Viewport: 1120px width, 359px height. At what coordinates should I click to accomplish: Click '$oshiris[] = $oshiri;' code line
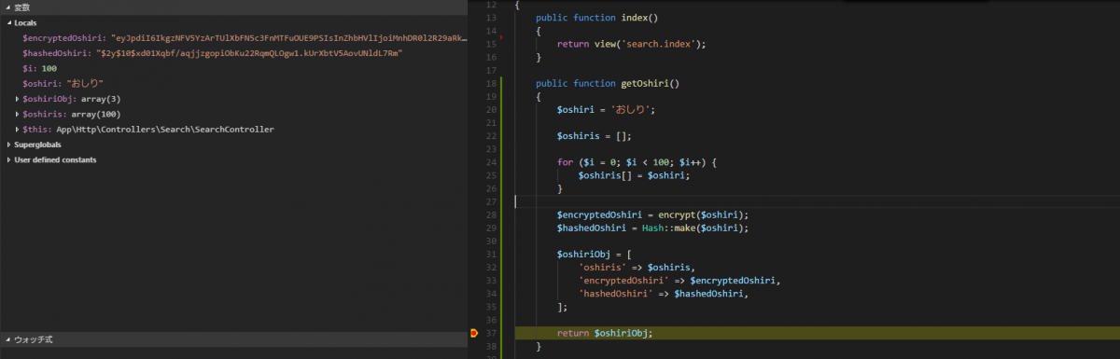click(634, 175)
